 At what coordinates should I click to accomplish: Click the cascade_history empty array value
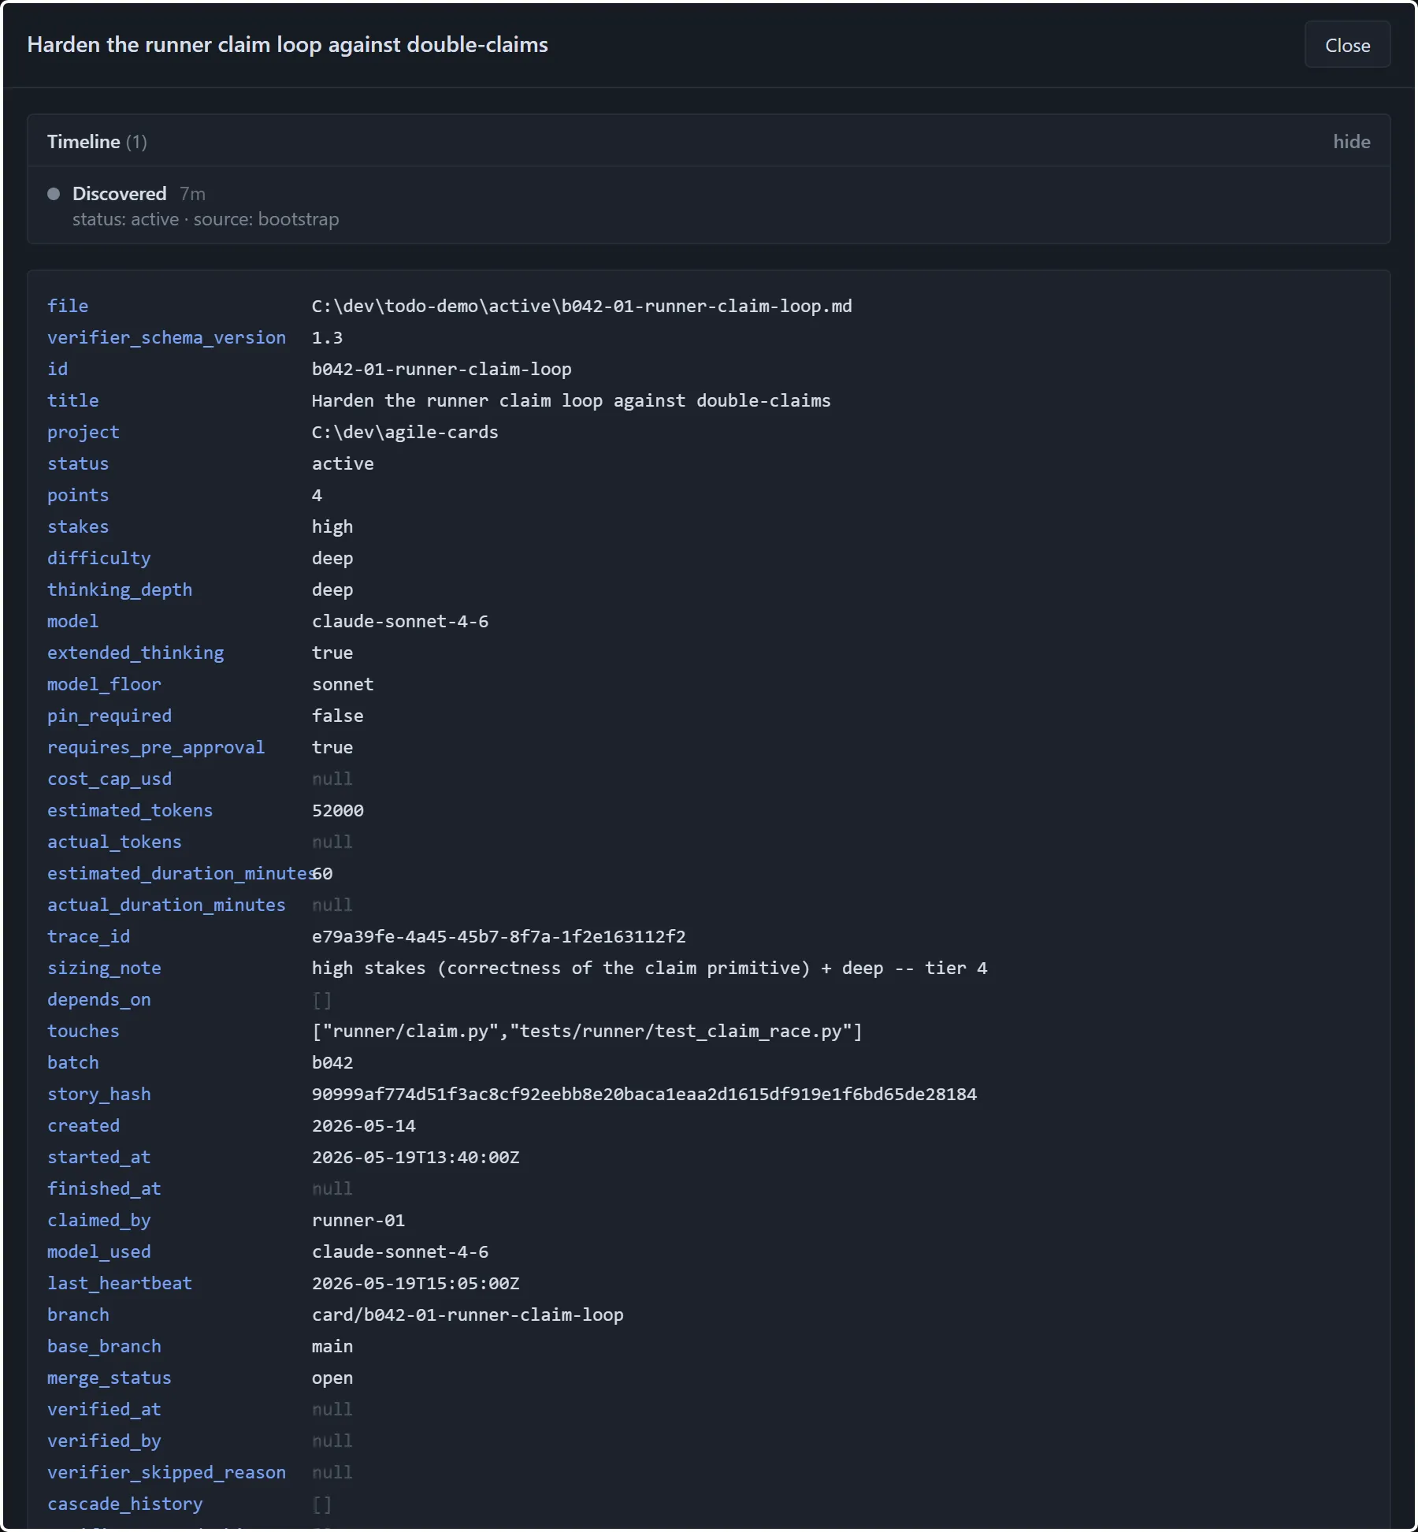click(x=322, y=1504)
